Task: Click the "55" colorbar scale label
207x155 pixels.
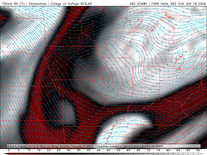Action: (119, 150)
